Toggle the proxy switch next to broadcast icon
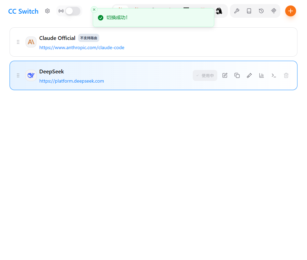The width and height of the screenshot is (307, 260). click(x=73, y=11)
